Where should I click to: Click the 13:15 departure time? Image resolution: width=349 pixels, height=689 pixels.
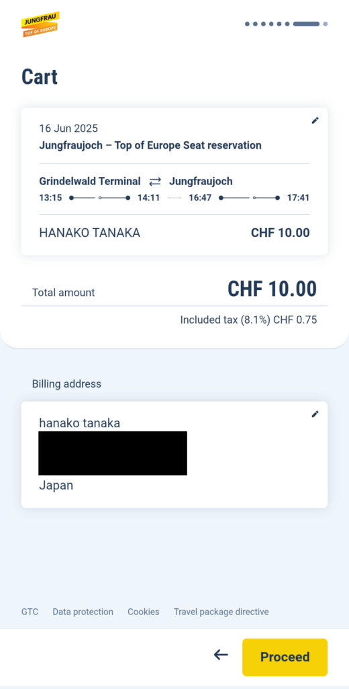click(50, 198)
